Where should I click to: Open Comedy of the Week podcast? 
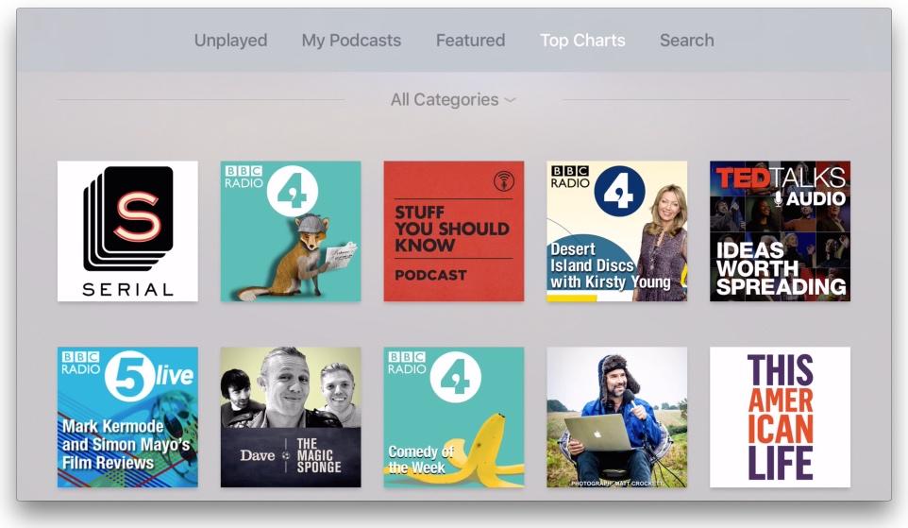[454, 417]
